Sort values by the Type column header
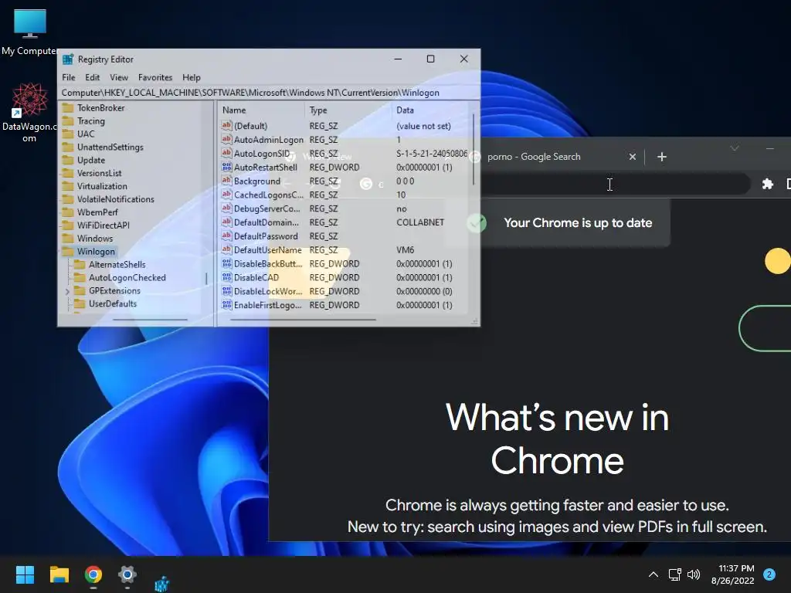The image size is (791, 593). click(348, 110)
